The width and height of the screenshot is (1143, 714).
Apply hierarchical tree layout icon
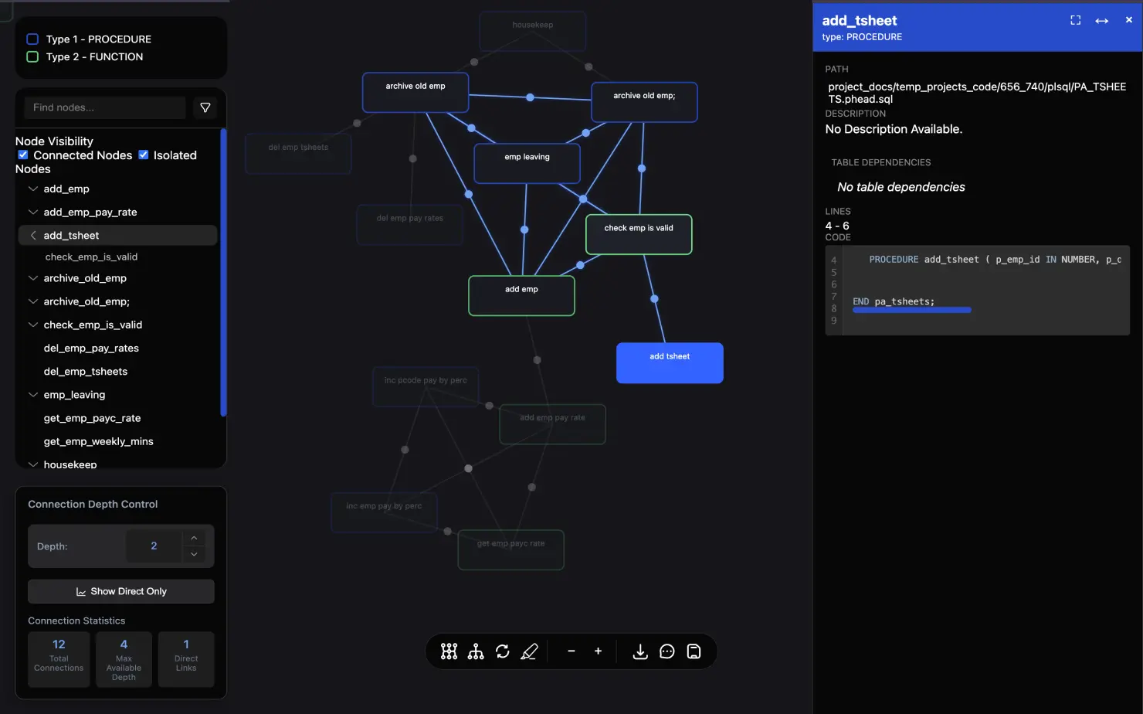point(476,651)
